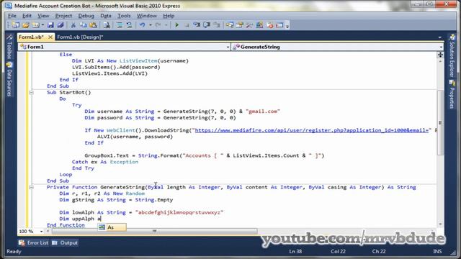The width and height of the screenshot is (461, 259).
Task: Open the Window menu
Action: click(146, 16)
